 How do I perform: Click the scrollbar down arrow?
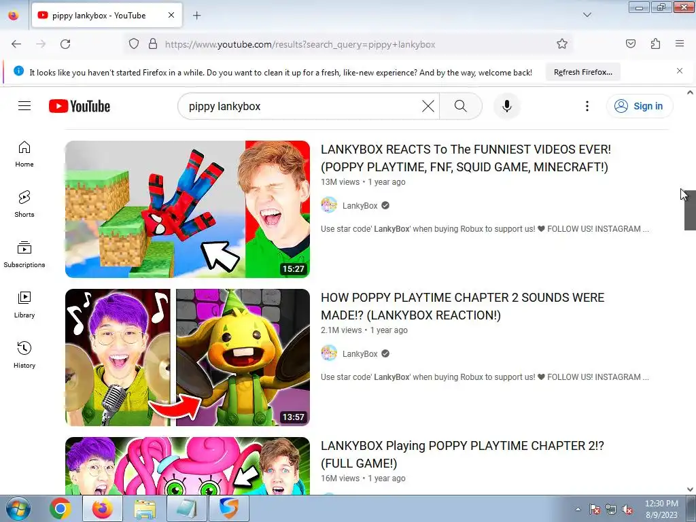[x=690, y=489]
